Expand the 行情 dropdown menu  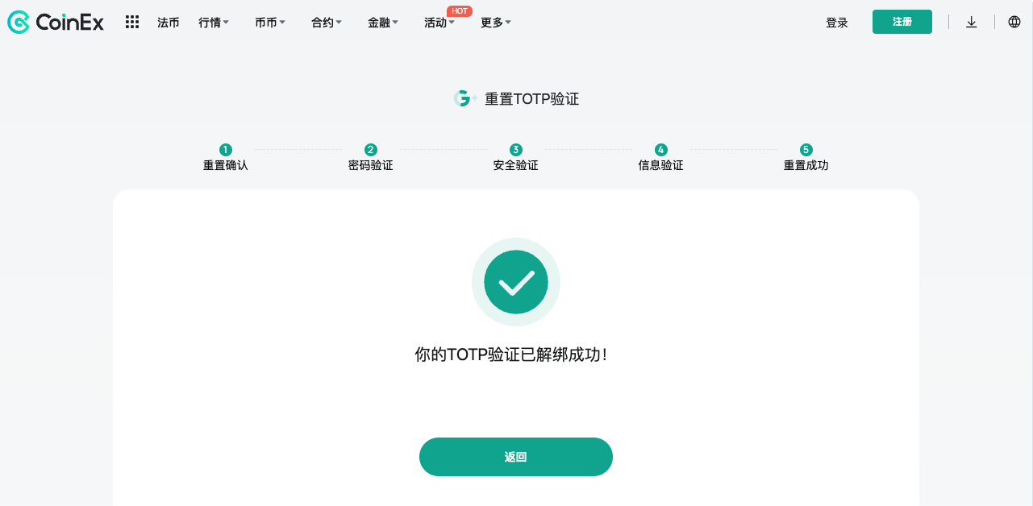[214, 23]
